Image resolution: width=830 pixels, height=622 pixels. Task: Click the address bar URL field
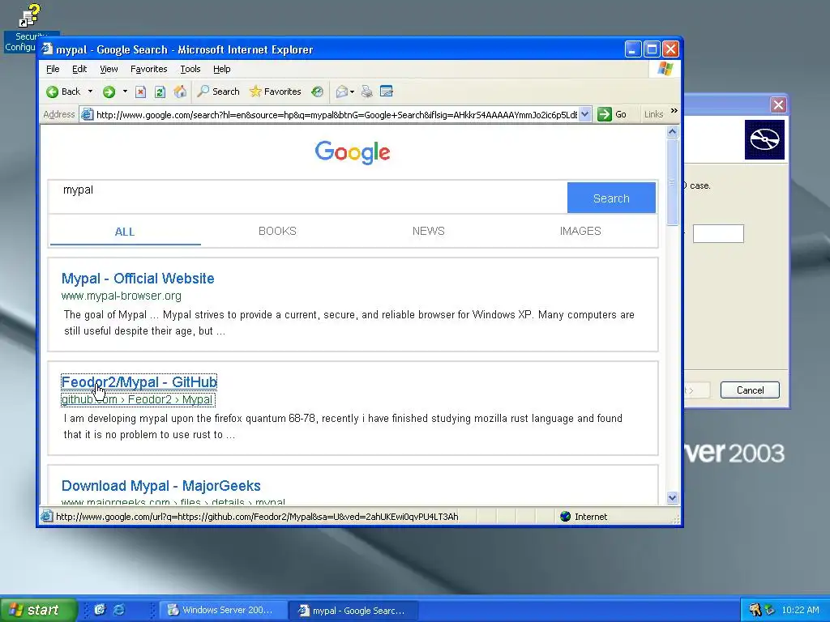[336, 115]
